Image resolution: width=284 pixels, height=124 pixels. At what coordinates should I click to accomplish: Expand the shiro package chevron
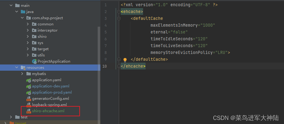[x=28, y=37]
